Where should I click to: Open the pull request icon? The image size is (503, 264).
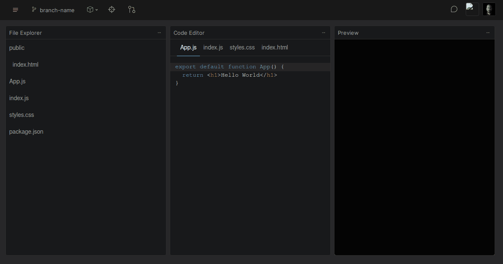tap(132, 9)
